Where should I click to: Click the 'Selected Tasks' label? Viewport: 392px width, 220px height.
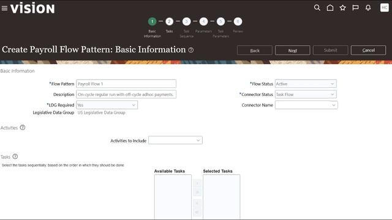[x=218, y=171]
